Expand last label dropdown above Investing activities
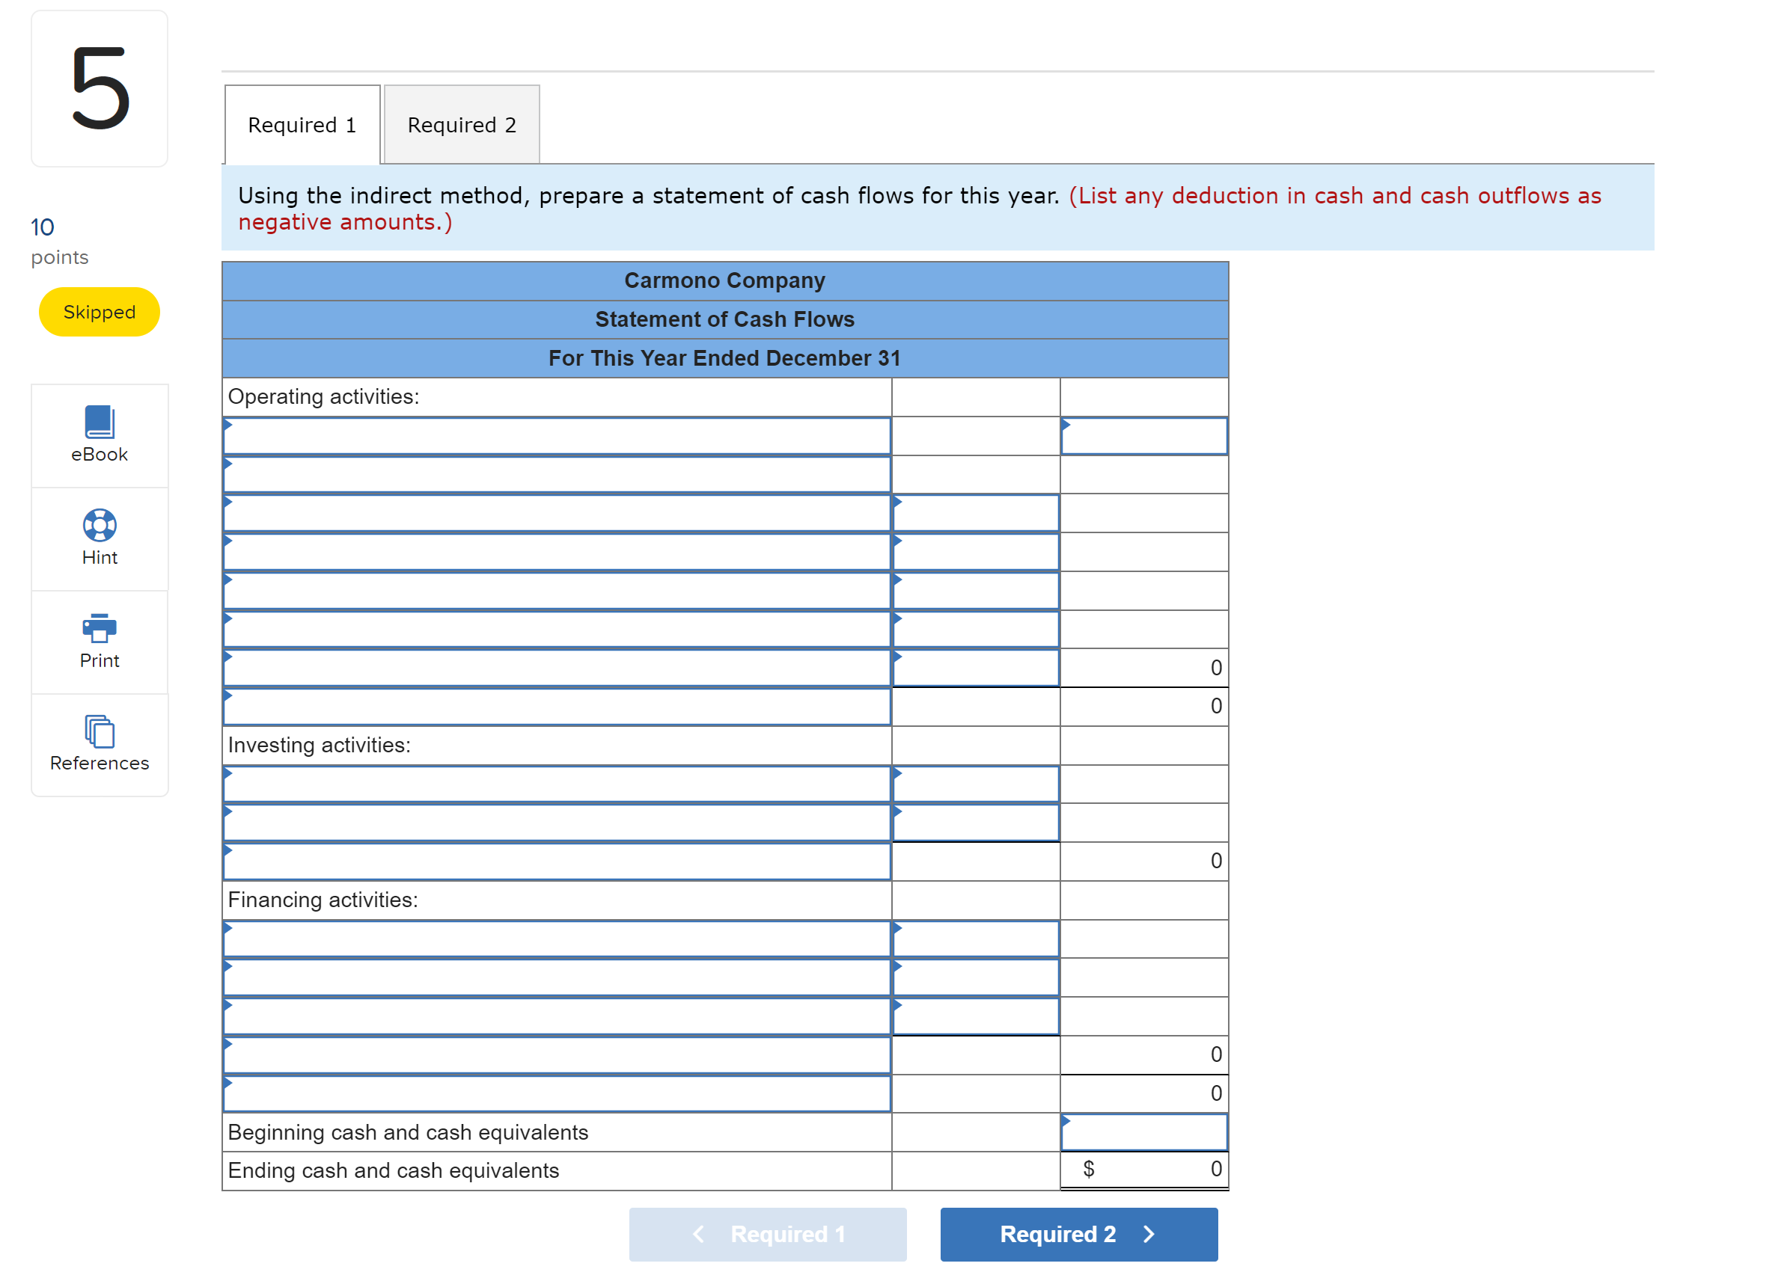The height and width of the screenshot is (1287, 1790). coord(558,707)
